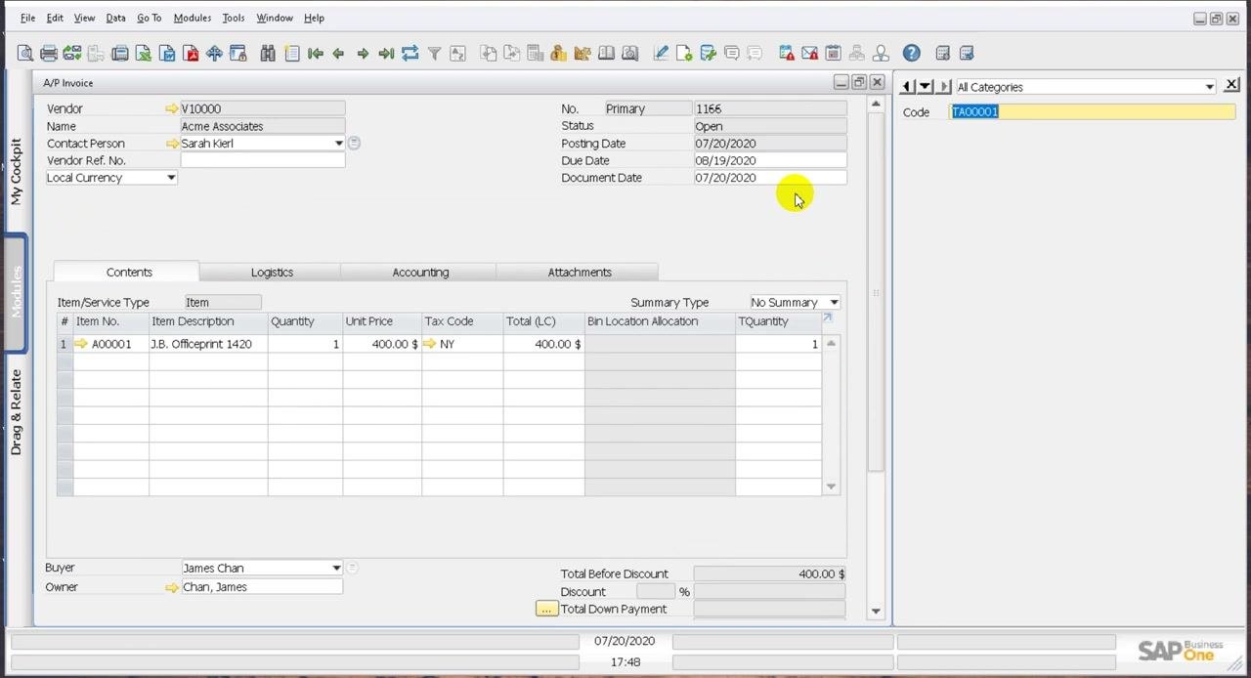Viewport: 1251px width, 678px height.
Task: Click the Launch Application arrows icon
Action: click(x=214, y=54)
